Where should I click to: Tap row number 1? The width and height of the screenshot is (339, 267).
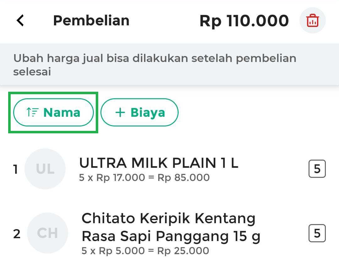click(x=15, y=169)
